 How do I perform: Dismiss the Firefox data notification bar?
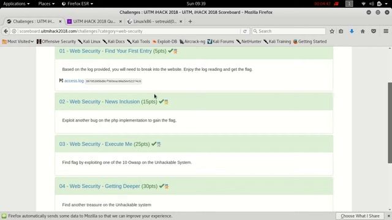coord(388,216)
